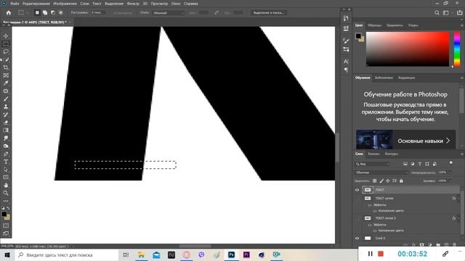The height and width of the screenshot is (261, 465).
Task: Select the Hand tool
Action: coord(6,186)
